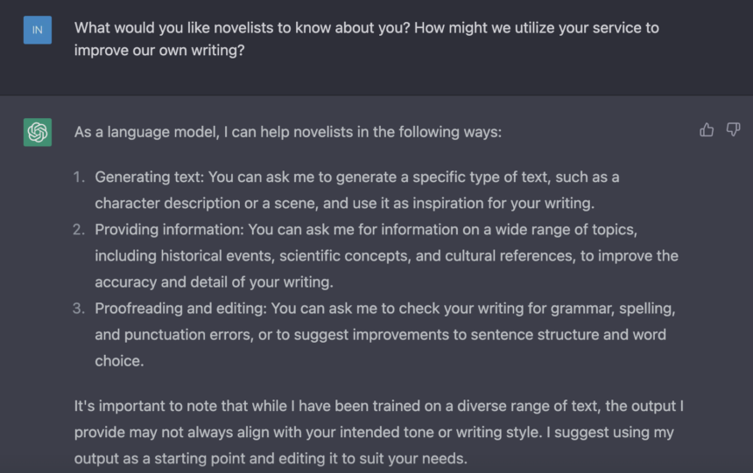Screen dimensions: 753x473
Task: Click the green ChatGPT logo avatar
Action: 38,132
